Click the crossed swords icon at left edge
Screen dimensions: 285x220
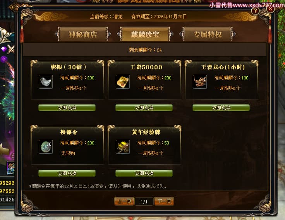pos(11,49)
